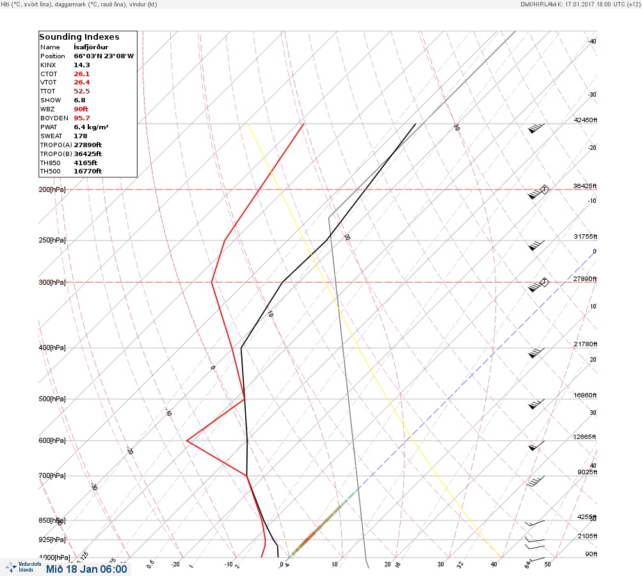Screen dimensions: 642x576
Task: Click the KINX value 14.3
Action: coord(82,65)
